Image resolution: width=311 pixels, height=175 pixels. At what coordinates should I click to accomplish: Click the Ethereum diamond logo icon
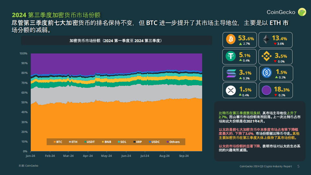(266, 40)
